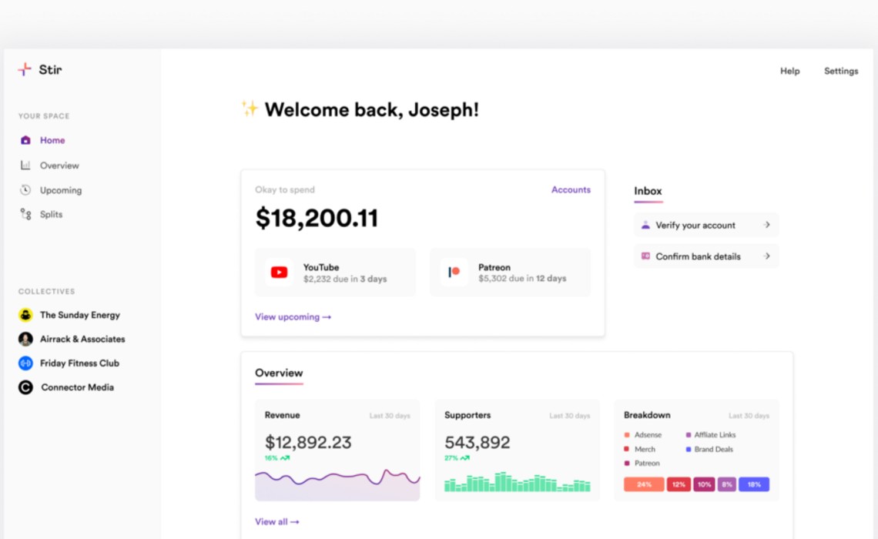Screen dimensions: 878x539
Task: Click the Revenue line chart
Action: tap(337, 481)
